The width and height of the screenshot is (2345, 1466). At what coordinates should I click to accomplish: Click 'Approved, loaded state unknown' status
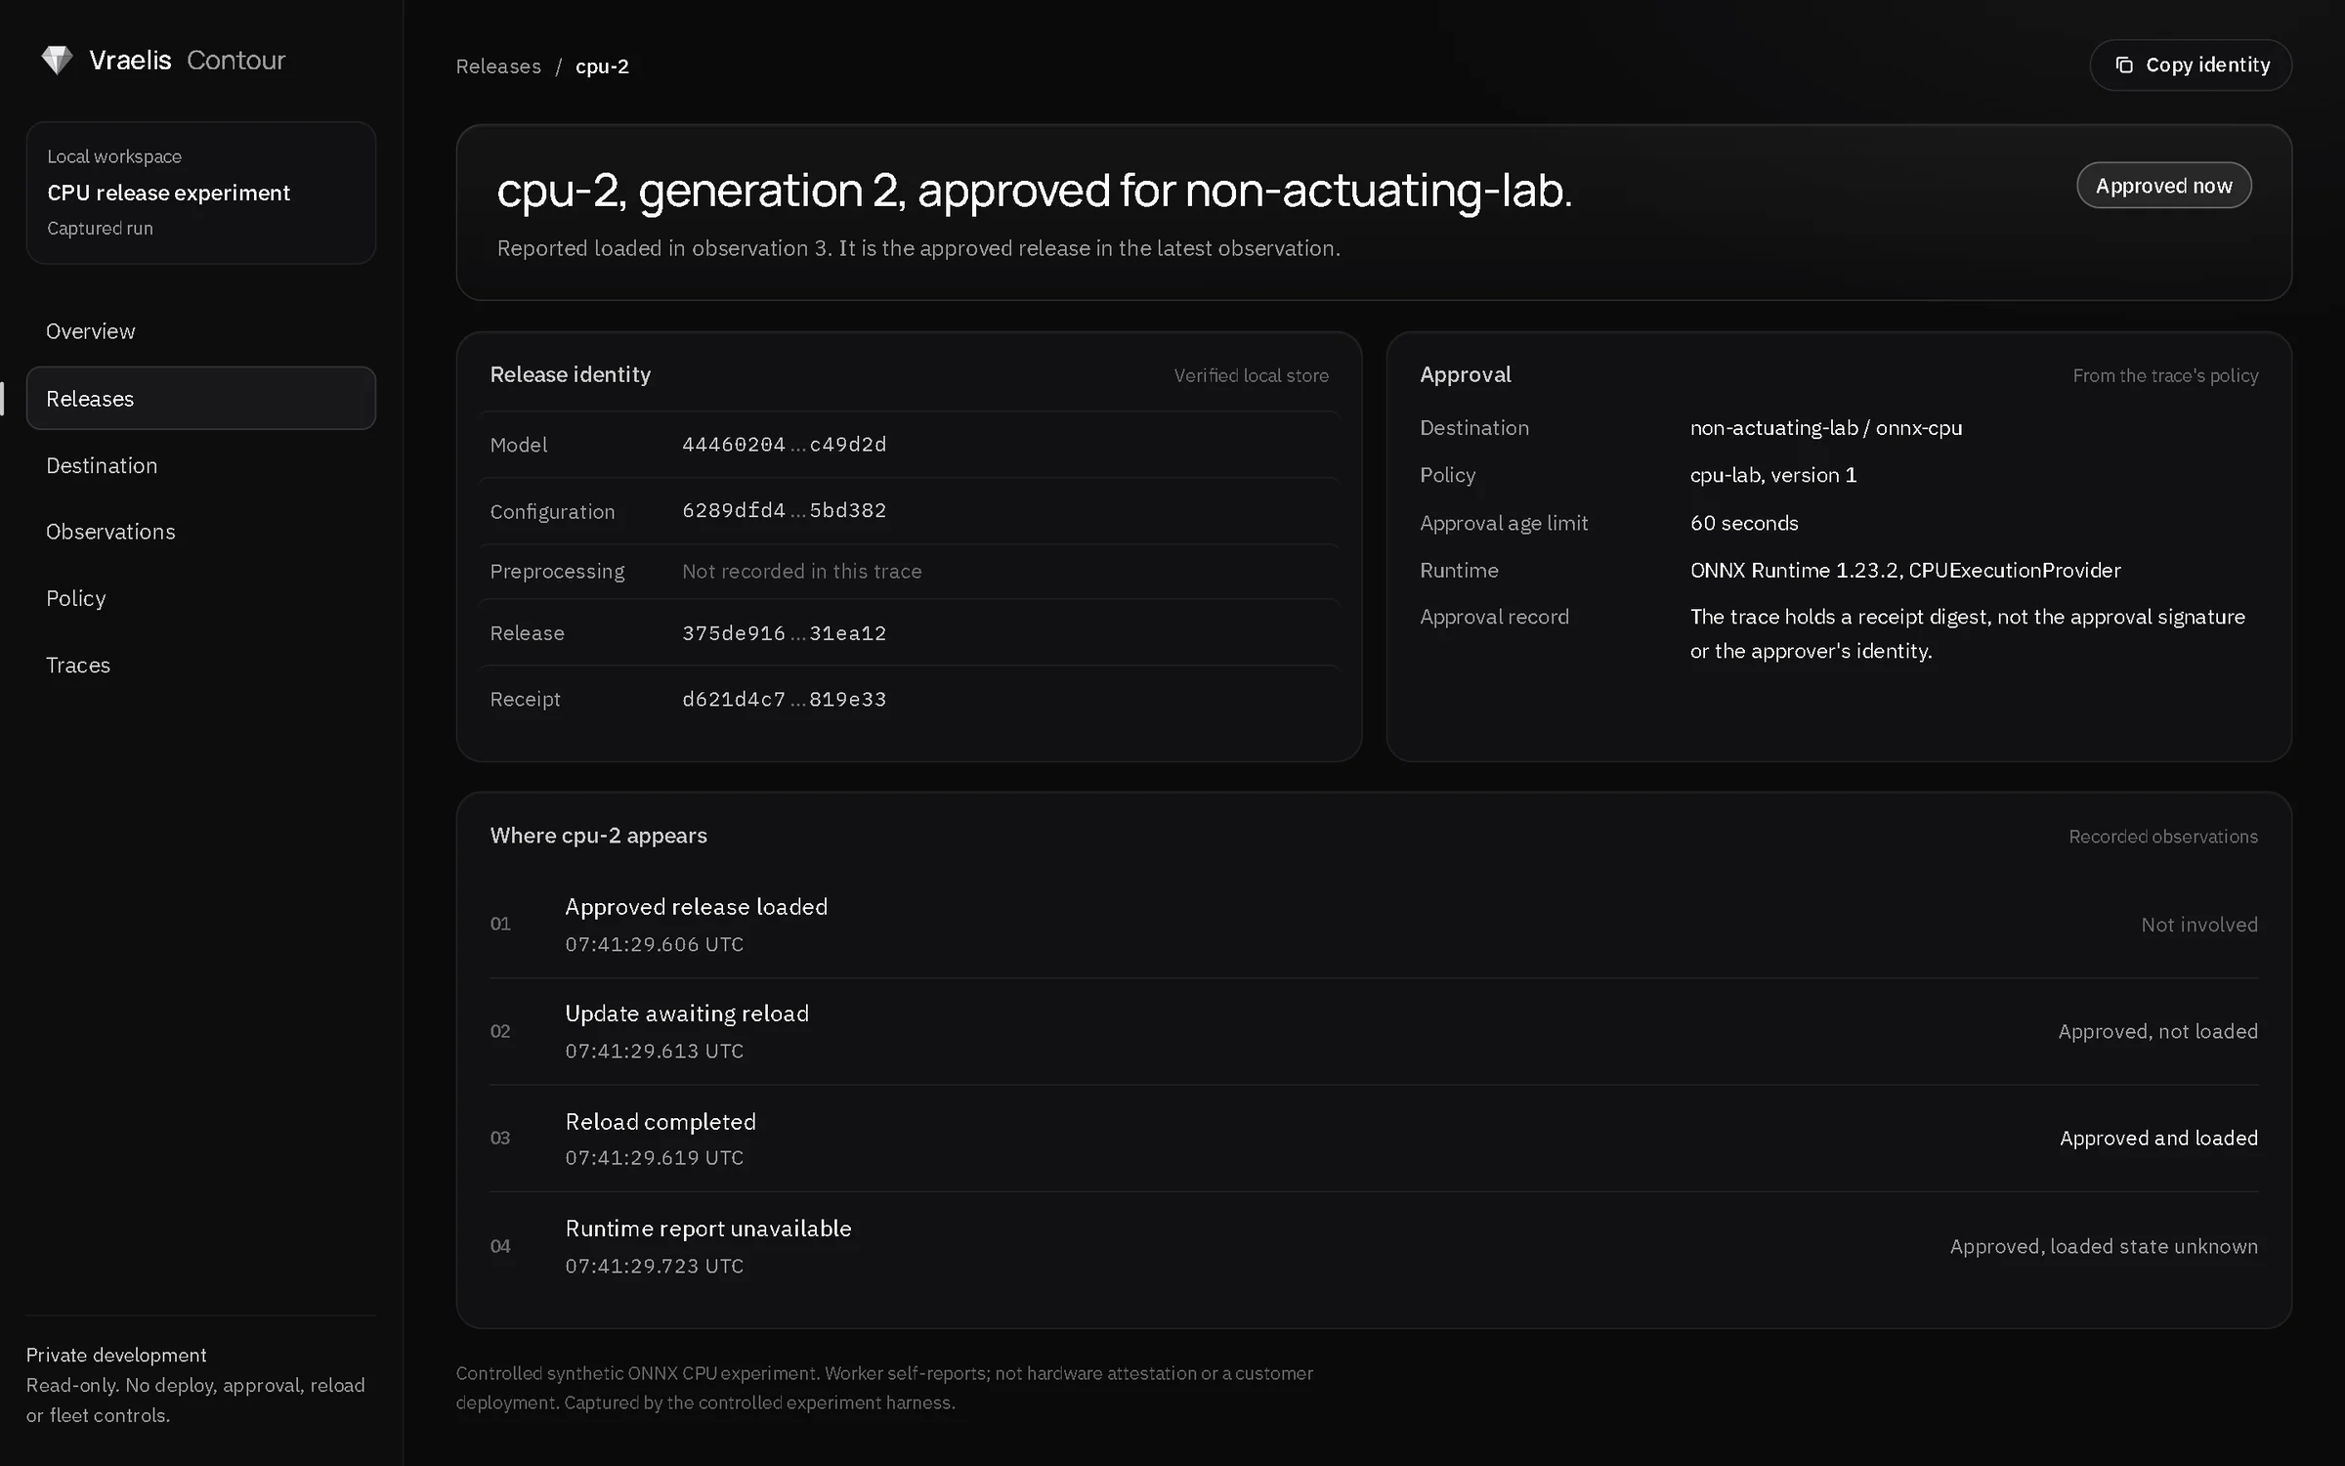point(2104,1247)
